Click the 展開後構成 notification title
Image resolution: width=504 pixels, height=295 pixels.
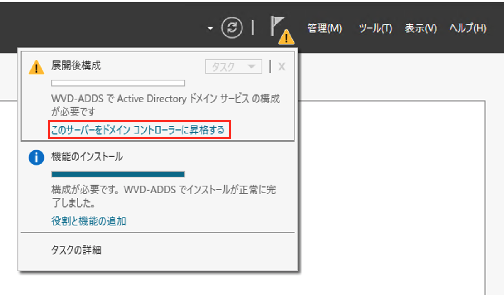tap(76, 65)
